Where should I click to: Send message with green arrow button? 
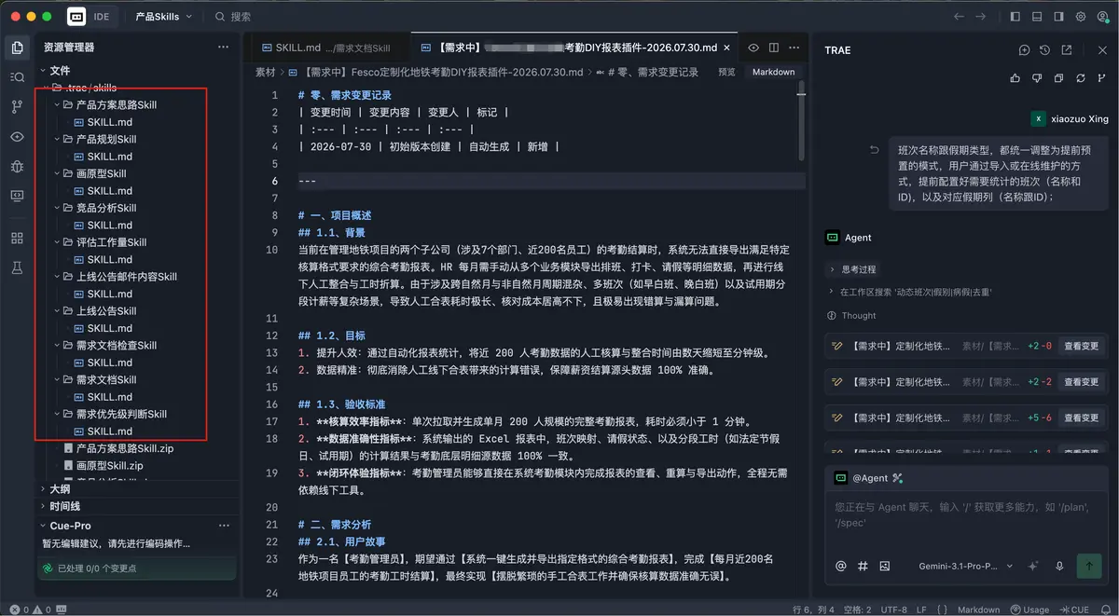[1087, 565]
